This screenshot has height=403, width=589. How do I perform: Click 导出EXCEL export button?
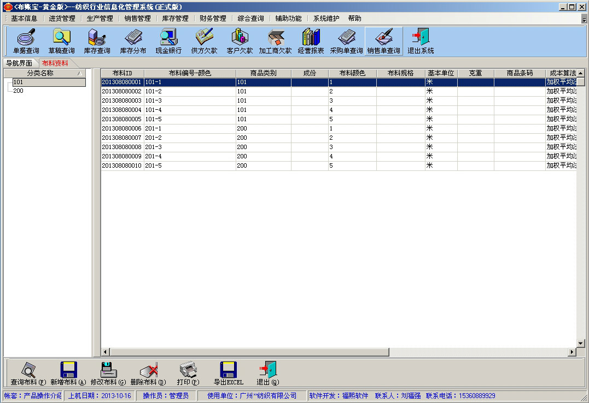(x=229, y=374)
